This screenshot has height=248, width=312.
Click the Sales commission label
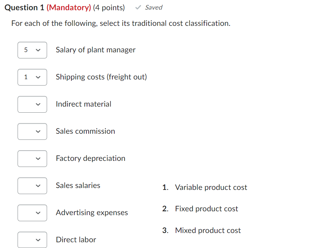point(85,131)
